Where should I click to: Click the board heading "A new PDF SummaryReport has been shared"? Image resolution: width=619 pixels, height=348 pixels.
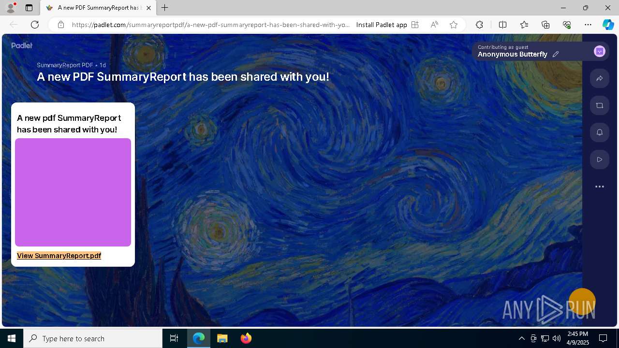pos(183,77)
